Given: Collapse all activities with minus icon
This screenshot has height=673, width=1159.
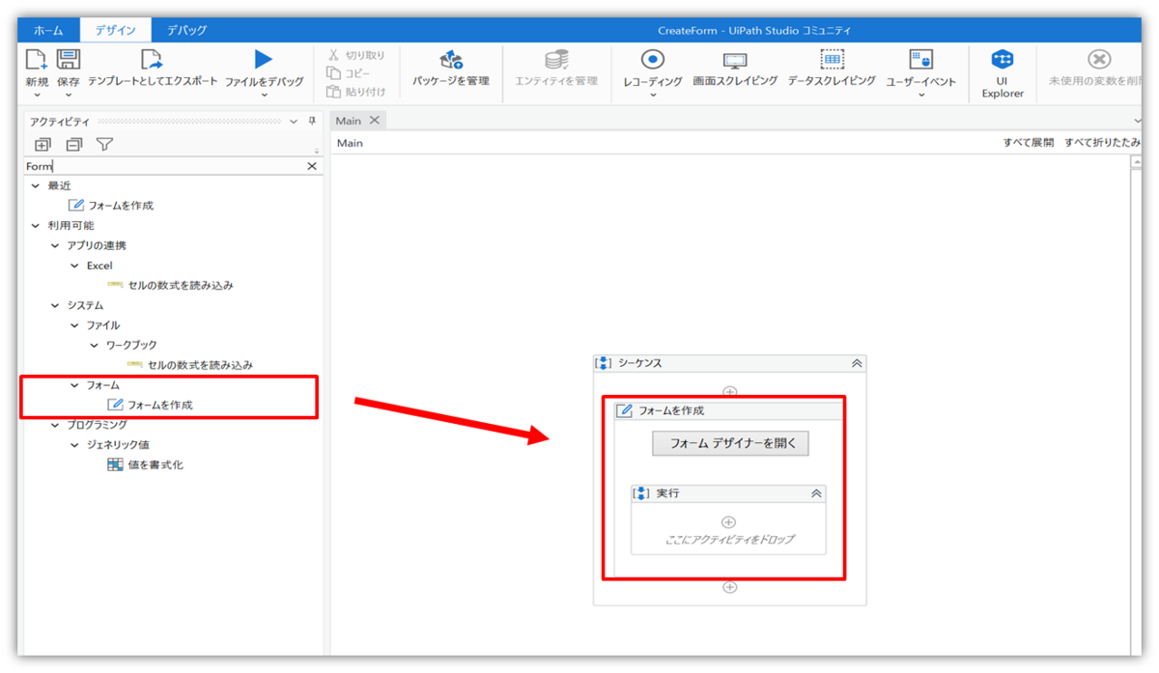Looking at the screenshot, I should coord(73,145).
